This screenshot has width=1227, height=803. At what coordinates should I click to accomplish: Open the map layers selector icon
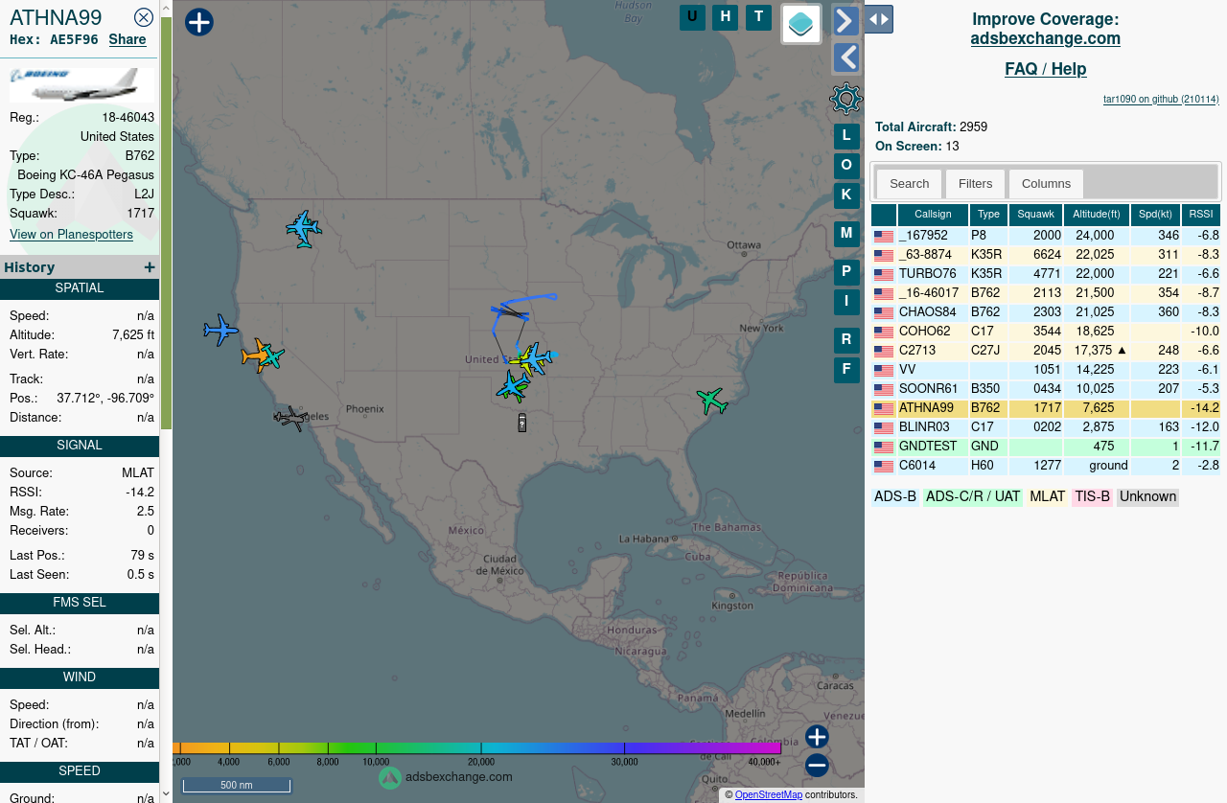(801, 24)
